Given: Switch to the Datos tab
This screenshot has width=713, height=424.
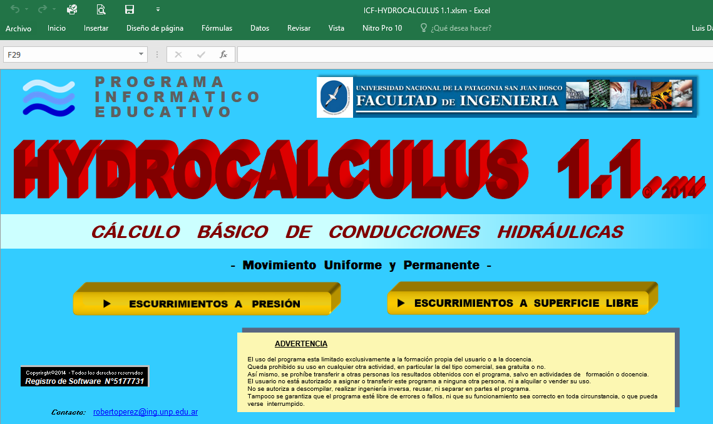Looking at the screenshot, I should pos(260,28).
